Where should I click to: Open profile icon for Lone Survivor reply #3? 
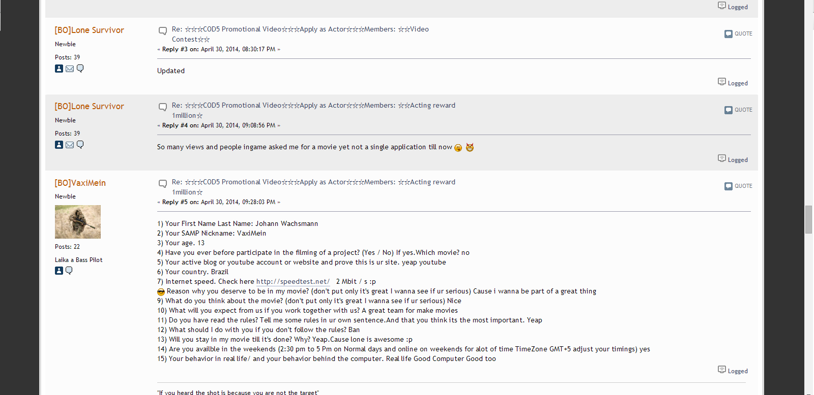tap(59, 69)
